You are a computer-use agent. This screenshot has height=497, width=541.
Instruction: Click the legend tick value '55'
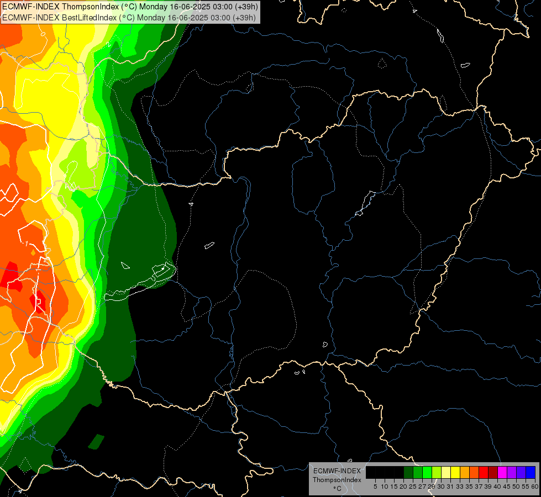pos(526,487)
